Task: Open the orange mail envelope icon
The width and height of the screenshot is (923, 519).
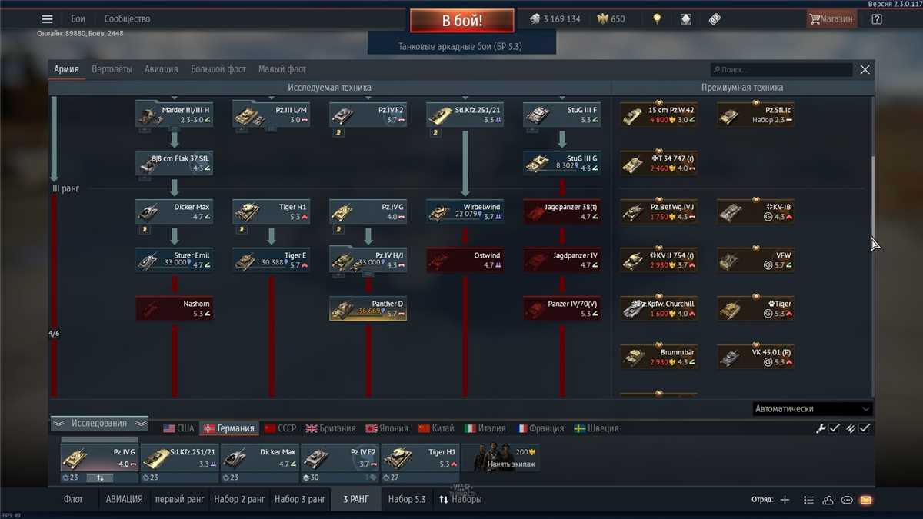Action: click(866, 500)
